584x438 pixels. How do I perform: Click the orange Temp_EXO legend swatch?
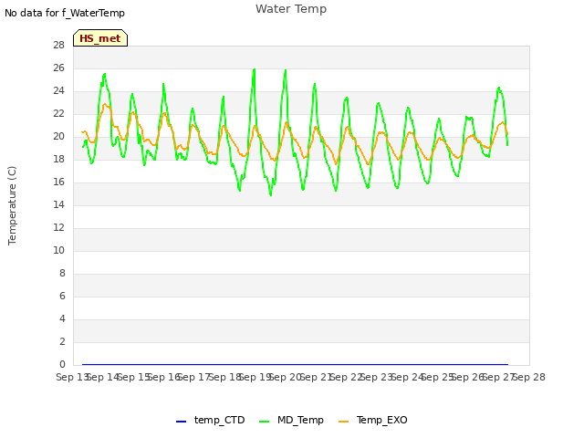tap(344, 422)
